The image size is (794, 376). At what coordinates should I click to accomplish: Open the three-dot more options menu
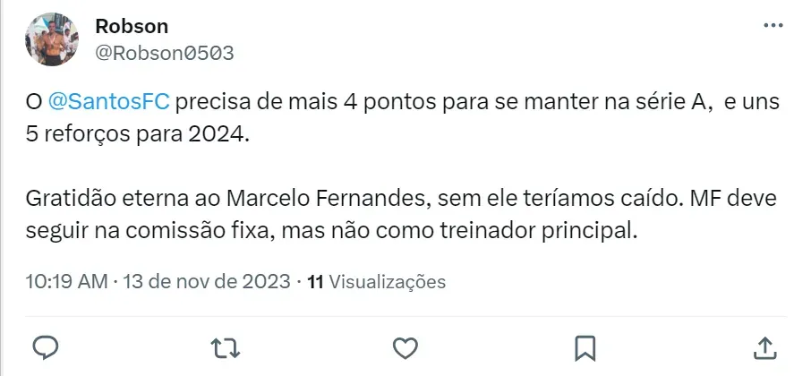pos(771,25)
